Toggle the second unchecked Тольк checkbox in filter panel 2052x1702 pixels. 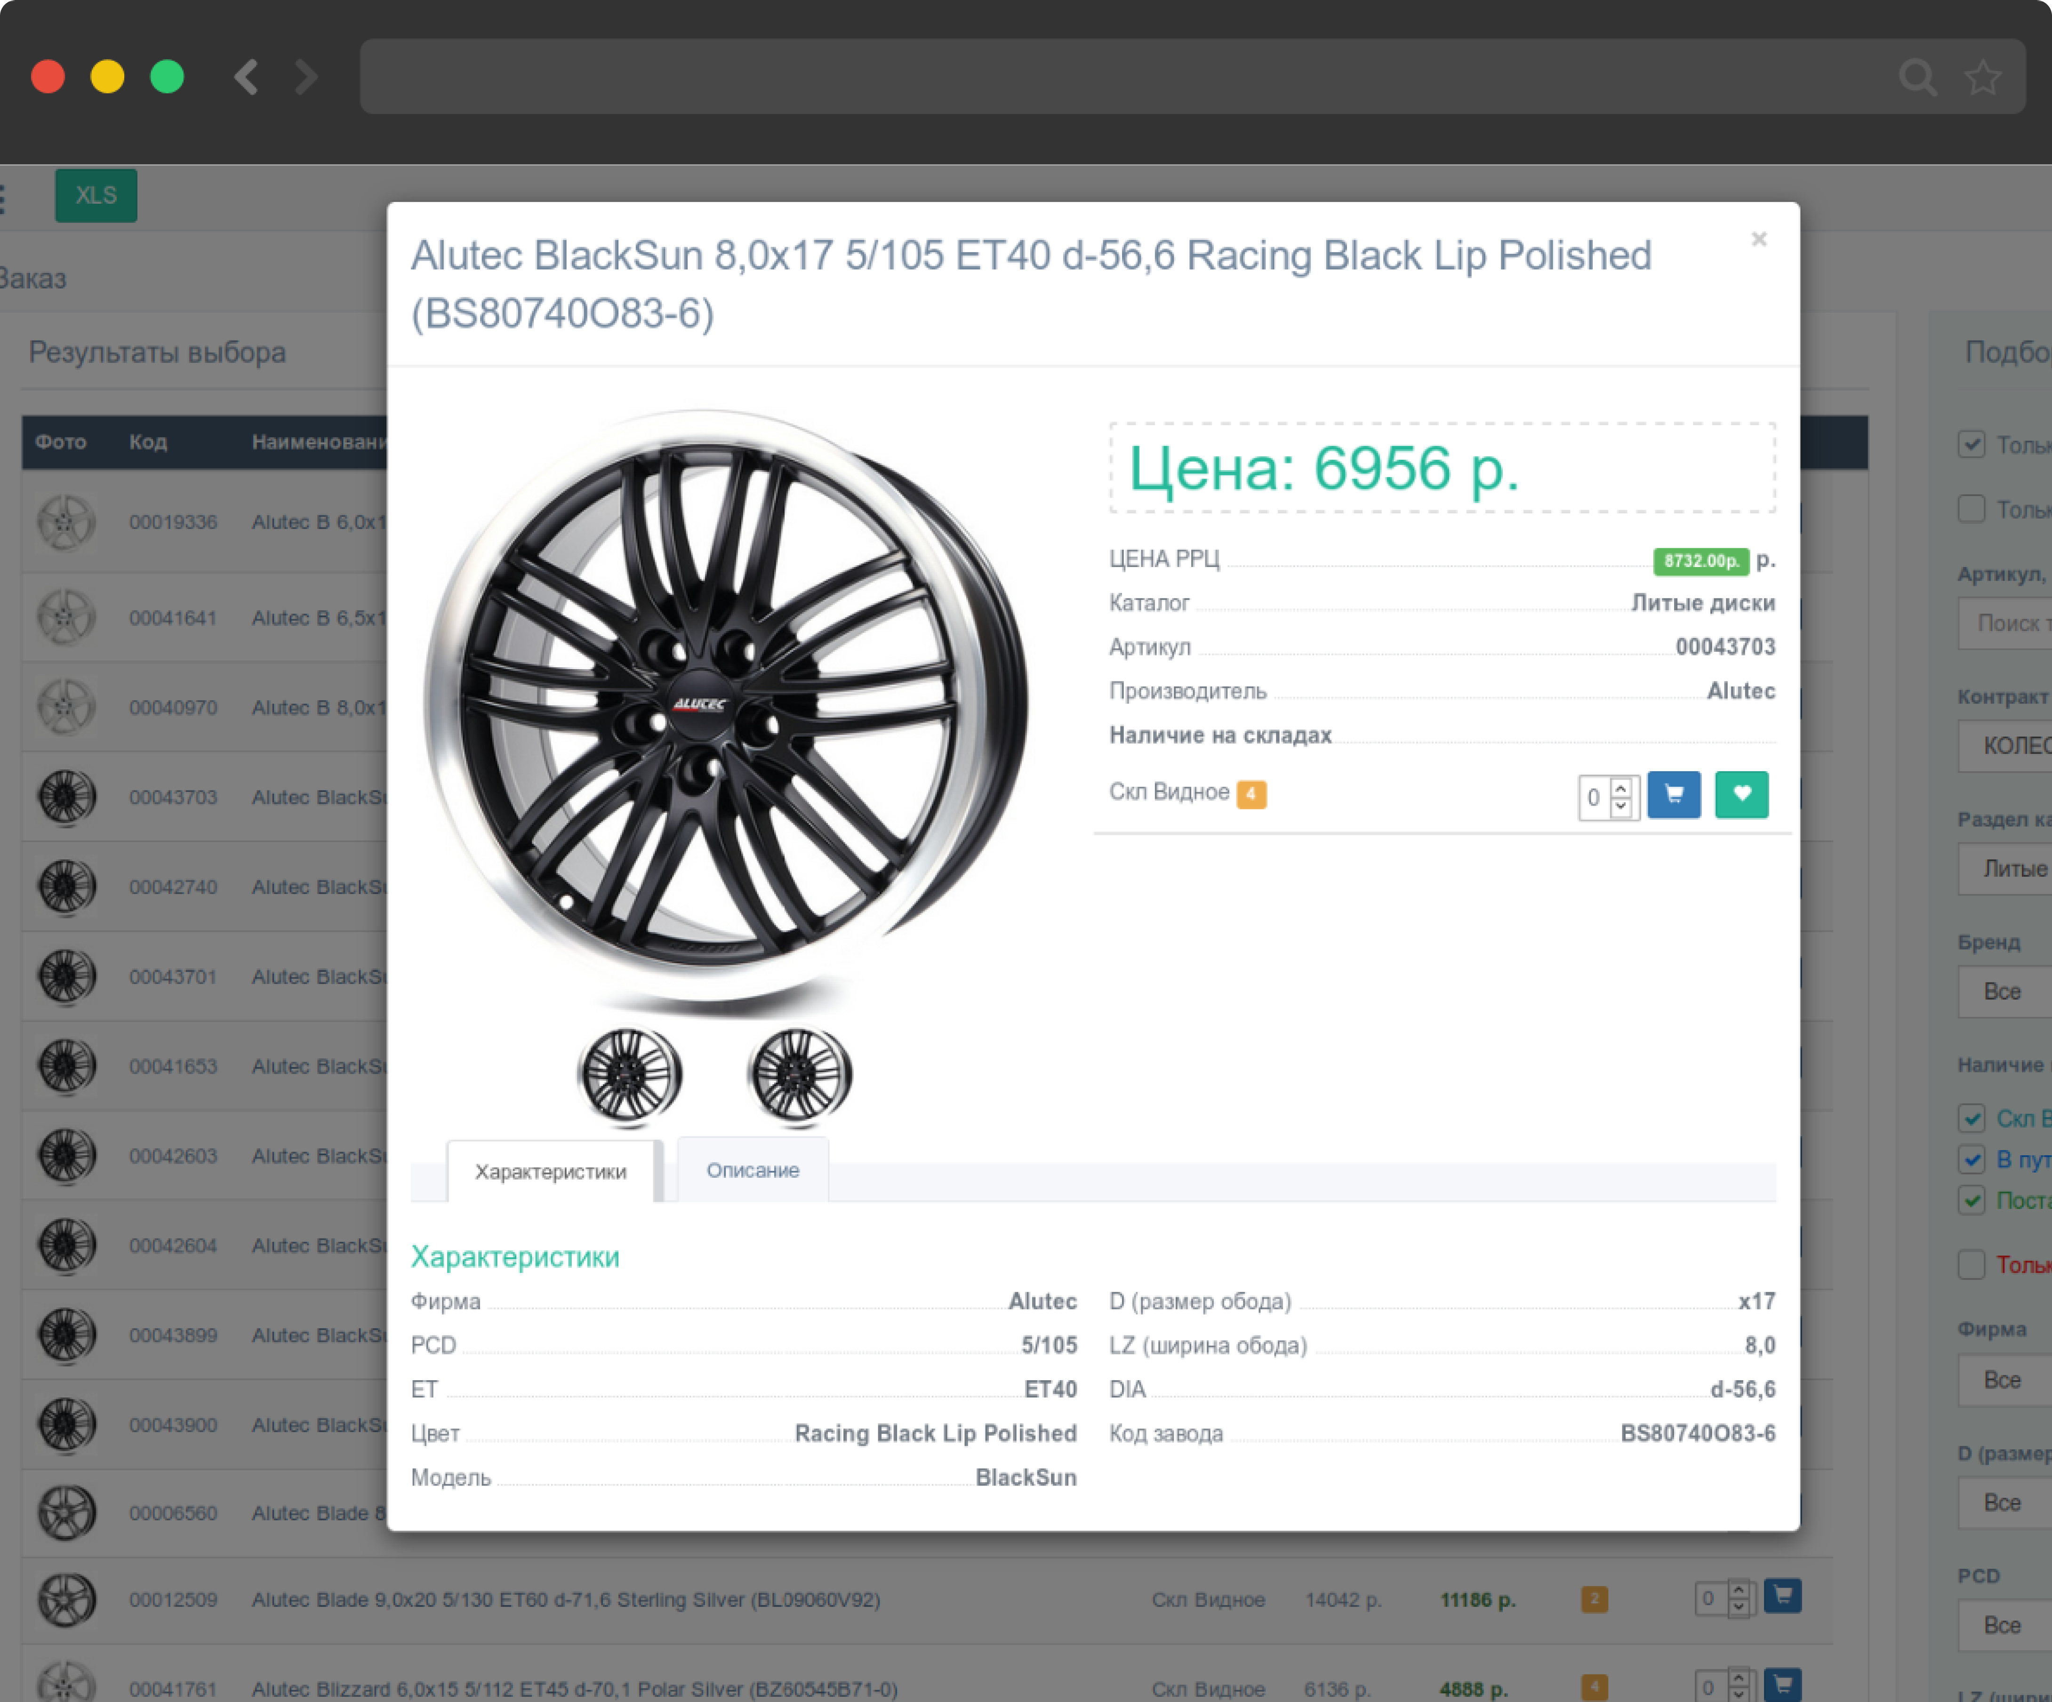coord(1971,509)
